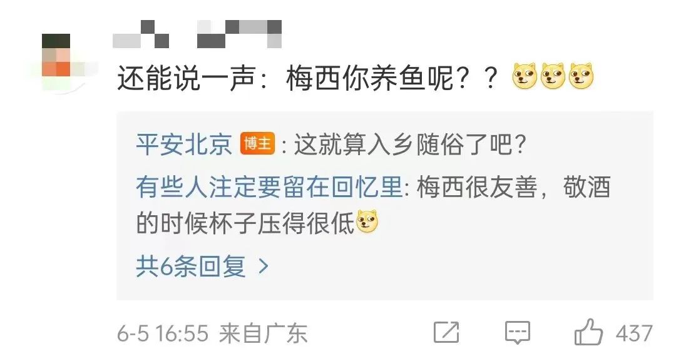Click the 437 like count
The height and width of the screenshot is (361, 676).
633,333
